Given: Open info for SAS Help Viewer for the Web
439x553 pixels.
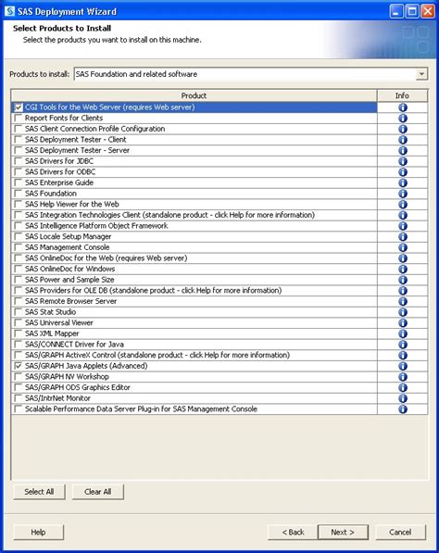Looking at the screenshot, I should click(403, 204).
